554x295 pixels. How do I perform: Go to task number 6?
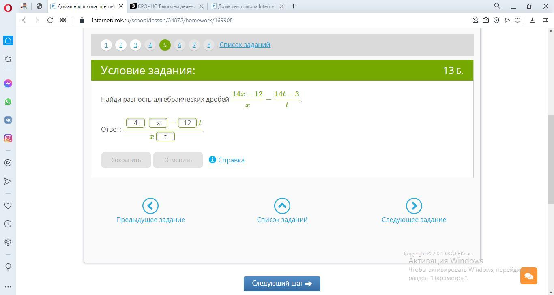179,45
